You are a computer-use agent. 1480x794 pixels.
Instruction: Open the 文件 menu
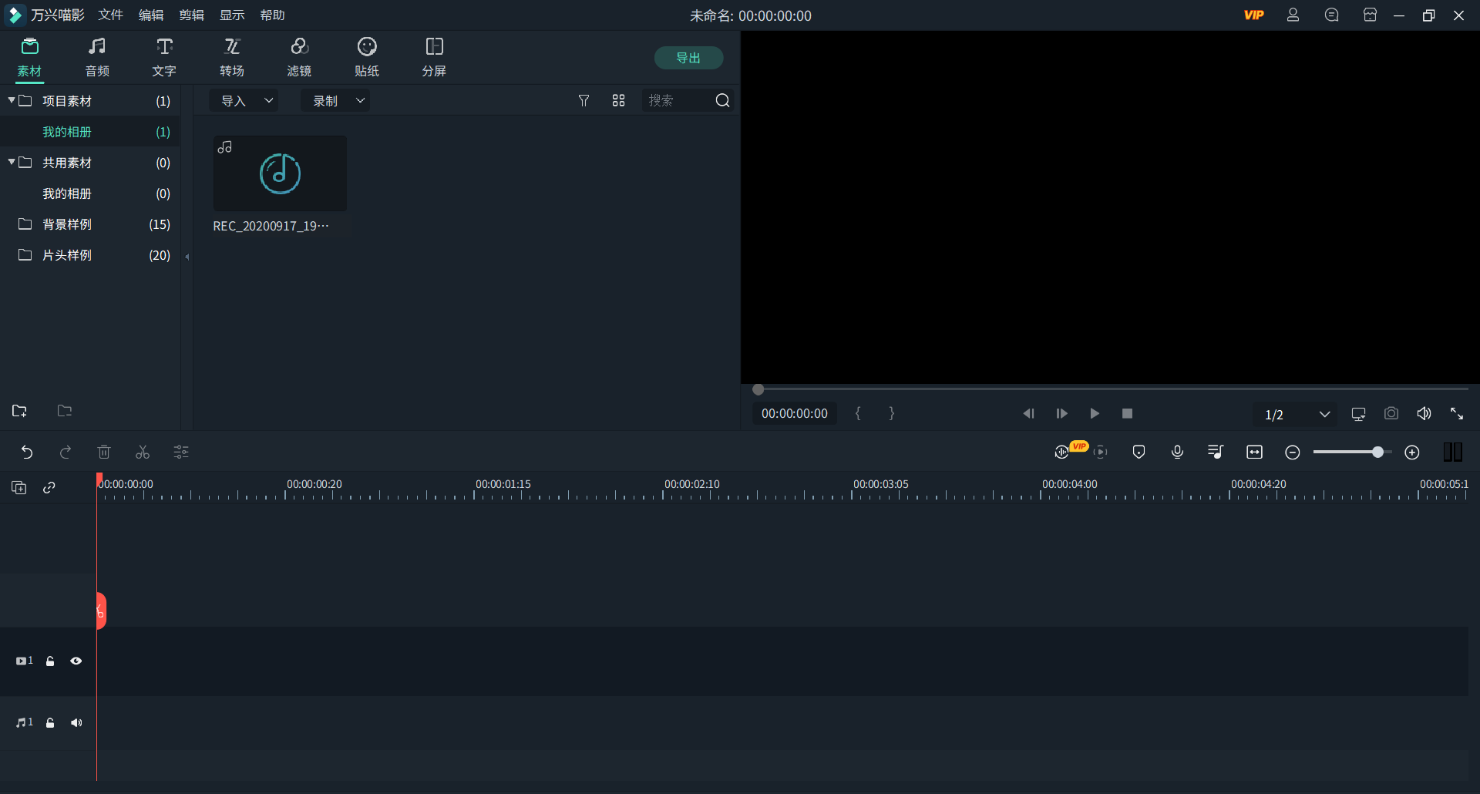coord(110,15)
